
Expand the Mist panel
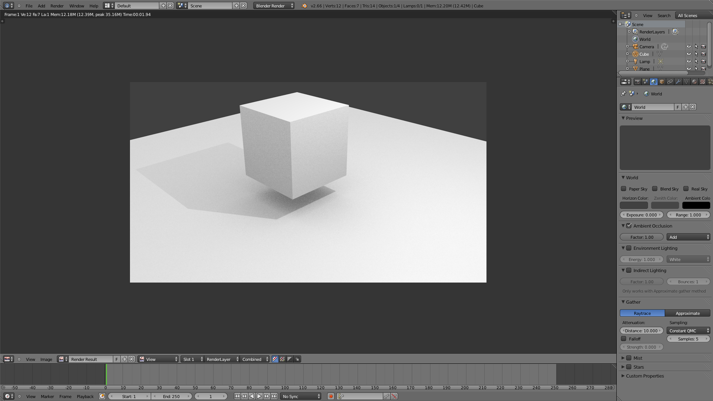point(623,358)
